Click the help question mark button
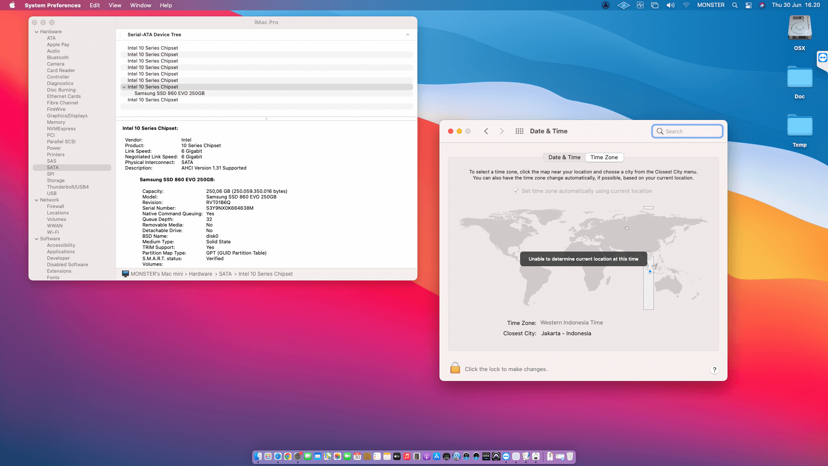This screenshot has height=466, width=828. 714,370
